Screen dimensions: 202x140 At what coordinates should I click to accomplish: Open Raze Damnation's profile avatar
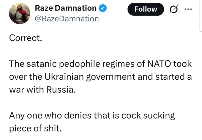coord(20,13)
